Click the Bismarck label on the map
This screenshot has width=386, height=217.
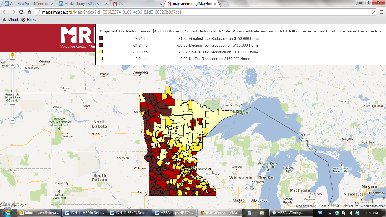pyautogui.click(x=93, y=133)
